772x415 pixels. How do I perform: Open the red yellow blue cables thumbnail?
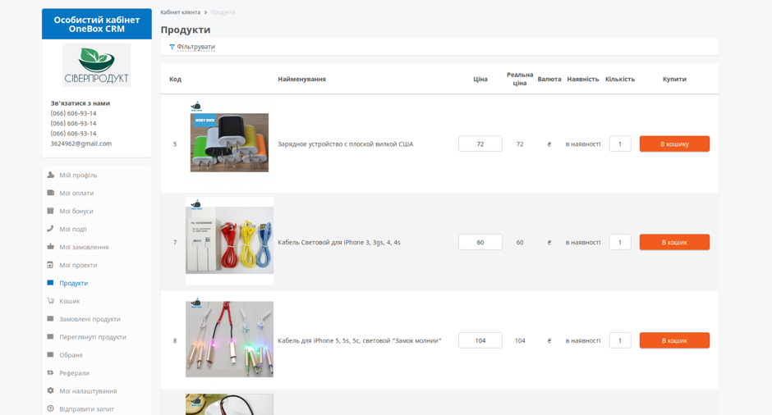coord(229,241)
